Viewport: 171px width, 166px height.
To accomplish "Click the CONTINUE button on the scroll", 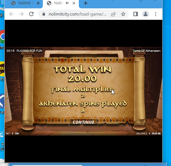I will click(x=83, y=122).
